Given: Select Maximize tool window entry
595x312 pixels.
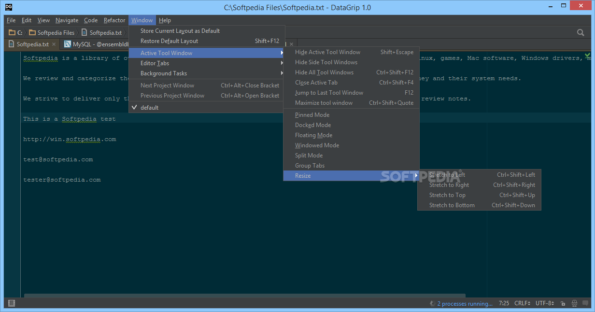Looking at the screenshot, I should point(351,102).
